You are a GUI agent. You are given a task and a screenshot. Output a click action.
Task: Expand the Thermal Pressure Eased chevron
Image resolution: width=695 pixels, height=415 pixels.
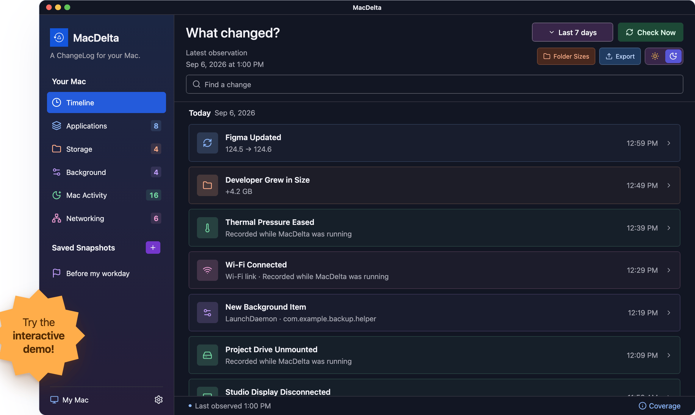(x=669, y=228)
